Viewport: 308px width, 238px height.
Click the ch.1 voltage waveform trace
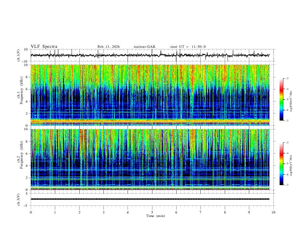tap(150, 55)
